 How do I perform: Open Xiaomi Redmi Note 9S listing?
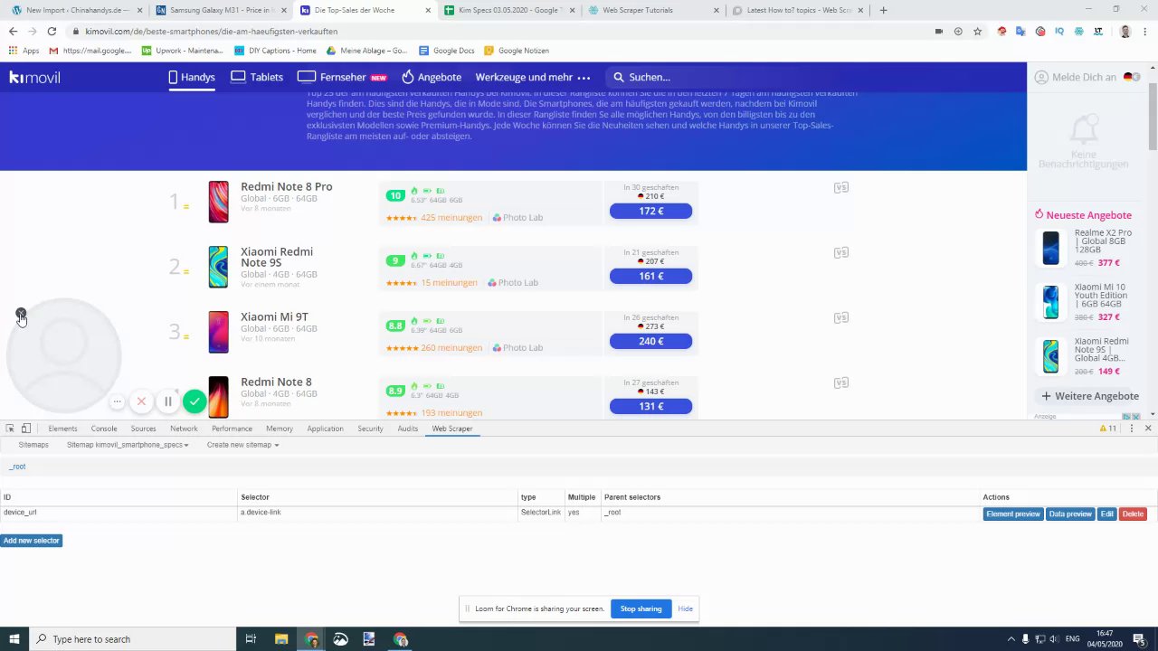277,257
